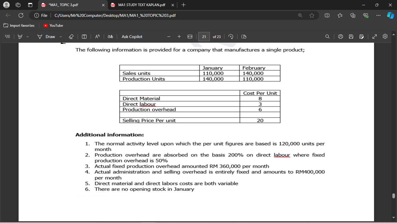Click Import favorites bookmark

pyautogui.click(x=19, y=26)
